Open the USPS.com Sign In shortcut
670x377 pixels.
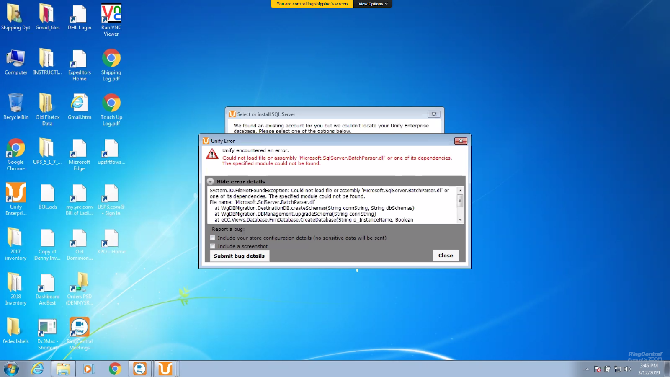(111, 199)
